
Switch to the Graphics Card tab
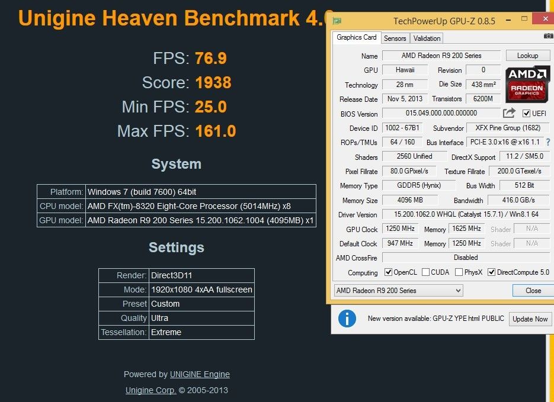click(x=357, y=37)
